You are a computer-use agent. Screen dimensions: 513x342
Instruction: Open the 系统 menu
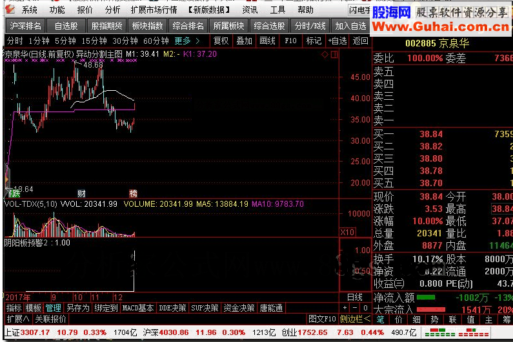click(30, 10)
